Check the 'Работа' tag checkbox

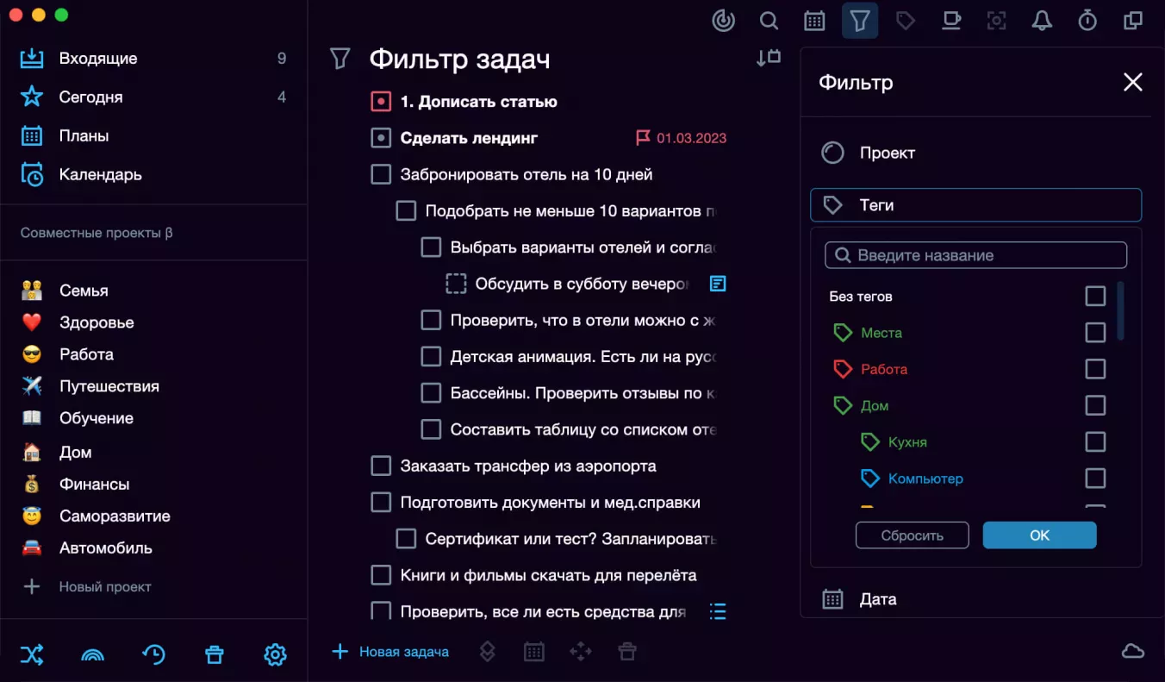pos(1095,369)
